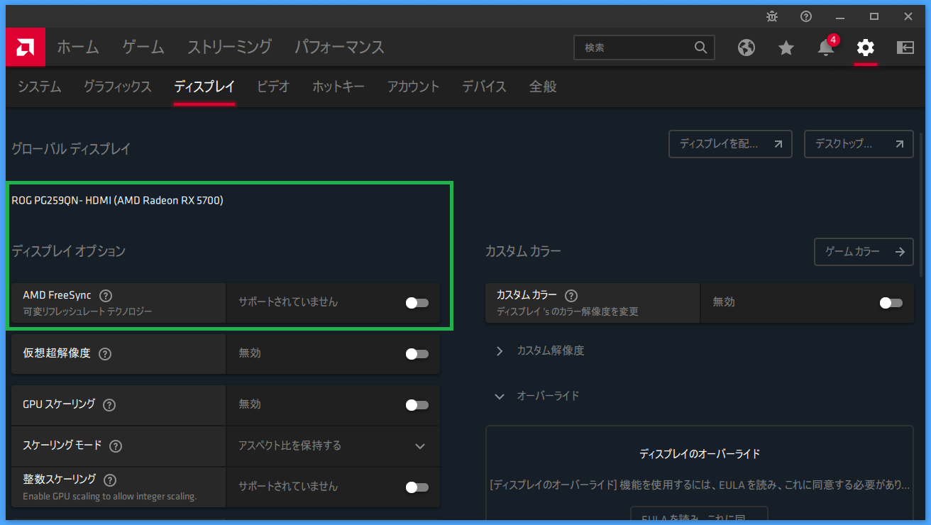Click the ROG PG259QN- HDMI display name

pyautogui.click(x=118, y=201)
